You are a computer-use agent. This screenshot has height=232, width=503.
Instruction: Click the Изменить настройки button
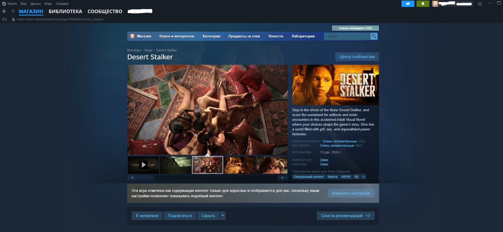coord(351,193)
